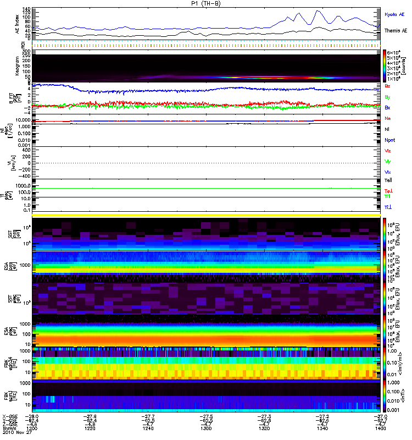The width and height of the screenshot is (412, 440).
Task: Click the green Viy legend label
Action: (388, 162)
